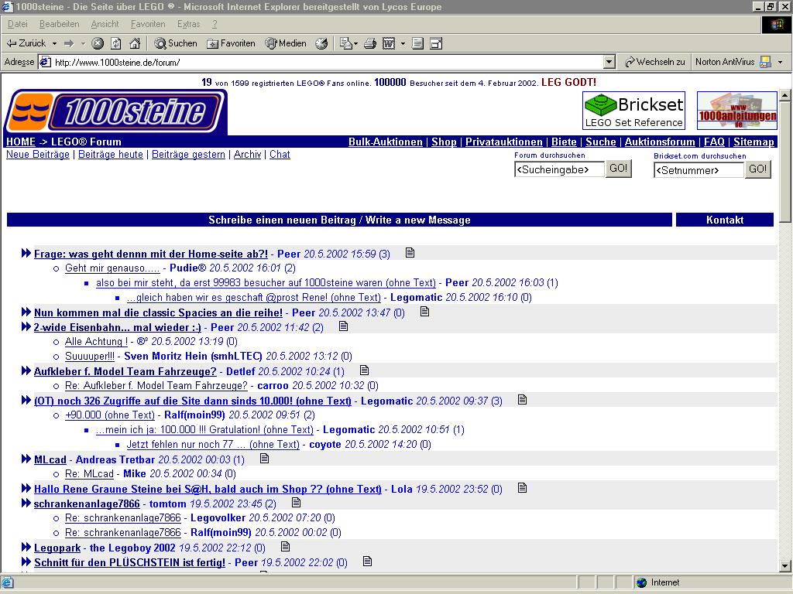Print the page with printer icon
The height and width of the screenshot is (594, 793).
click(x=370, y=43)
